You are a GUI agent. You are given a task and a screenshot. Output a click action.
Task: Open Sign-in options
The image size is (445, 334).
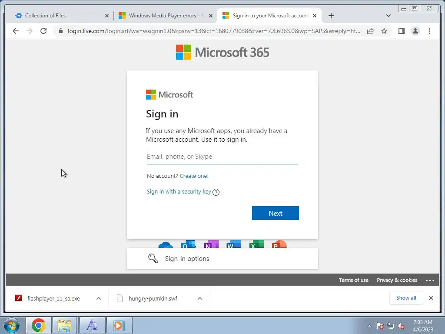coord(222,258)
